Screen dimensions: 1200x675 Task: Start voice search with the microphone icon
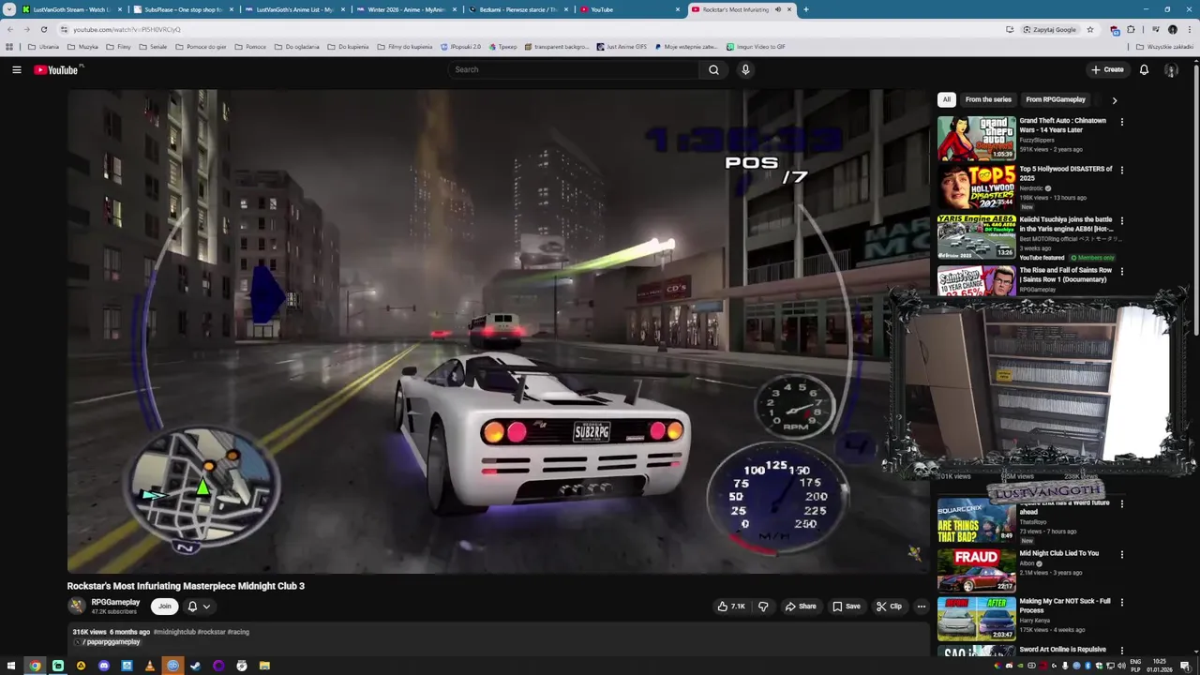pyautogui.click(x=745, y=69)
